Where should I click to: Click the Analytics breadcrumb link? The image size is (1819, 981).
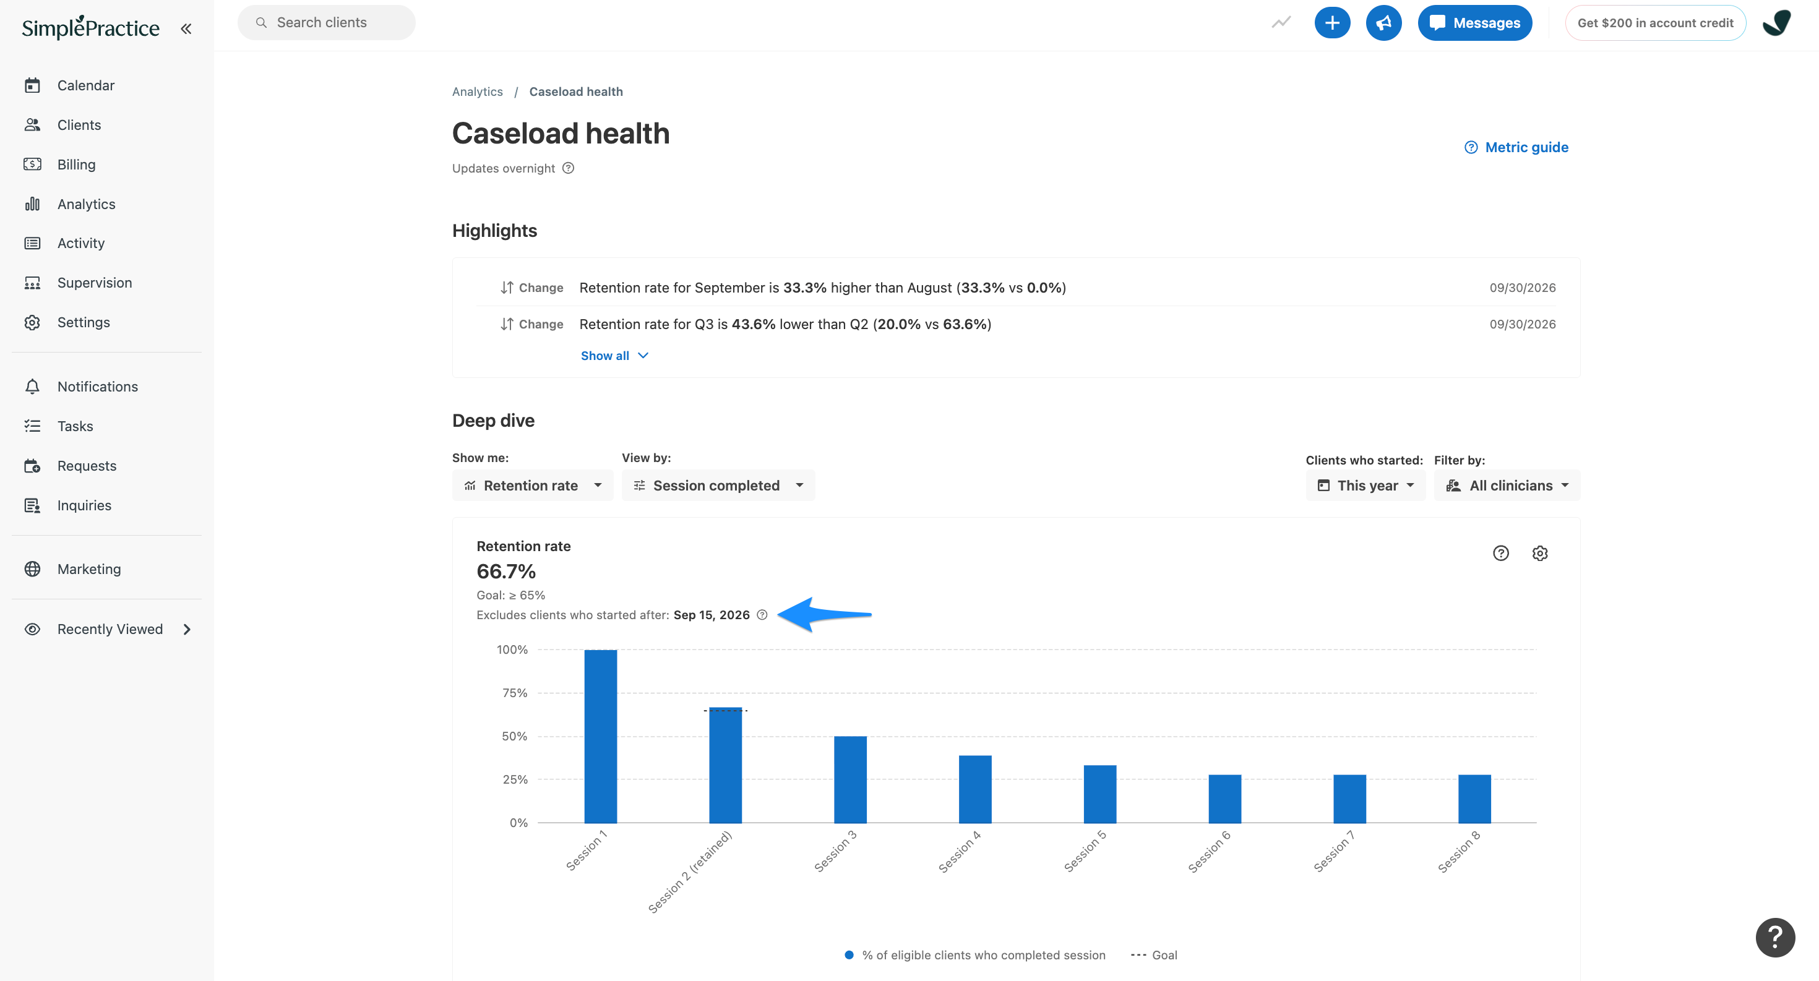[x=478, y=92]
